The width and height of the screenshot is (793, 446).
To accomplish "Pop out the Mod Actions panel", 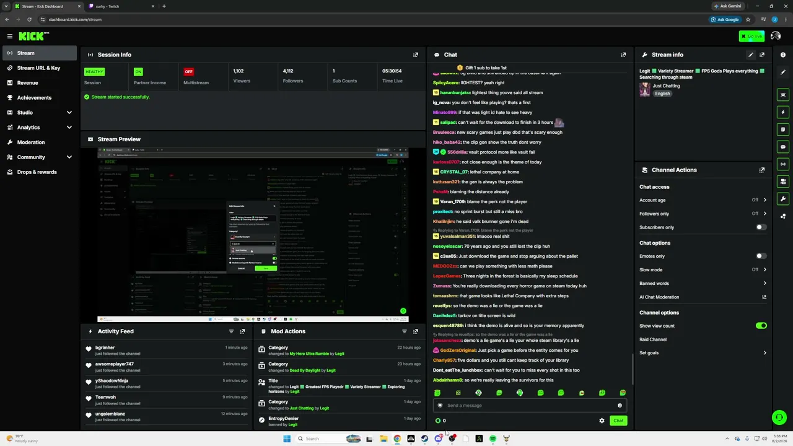I will [x=416, y=331].
